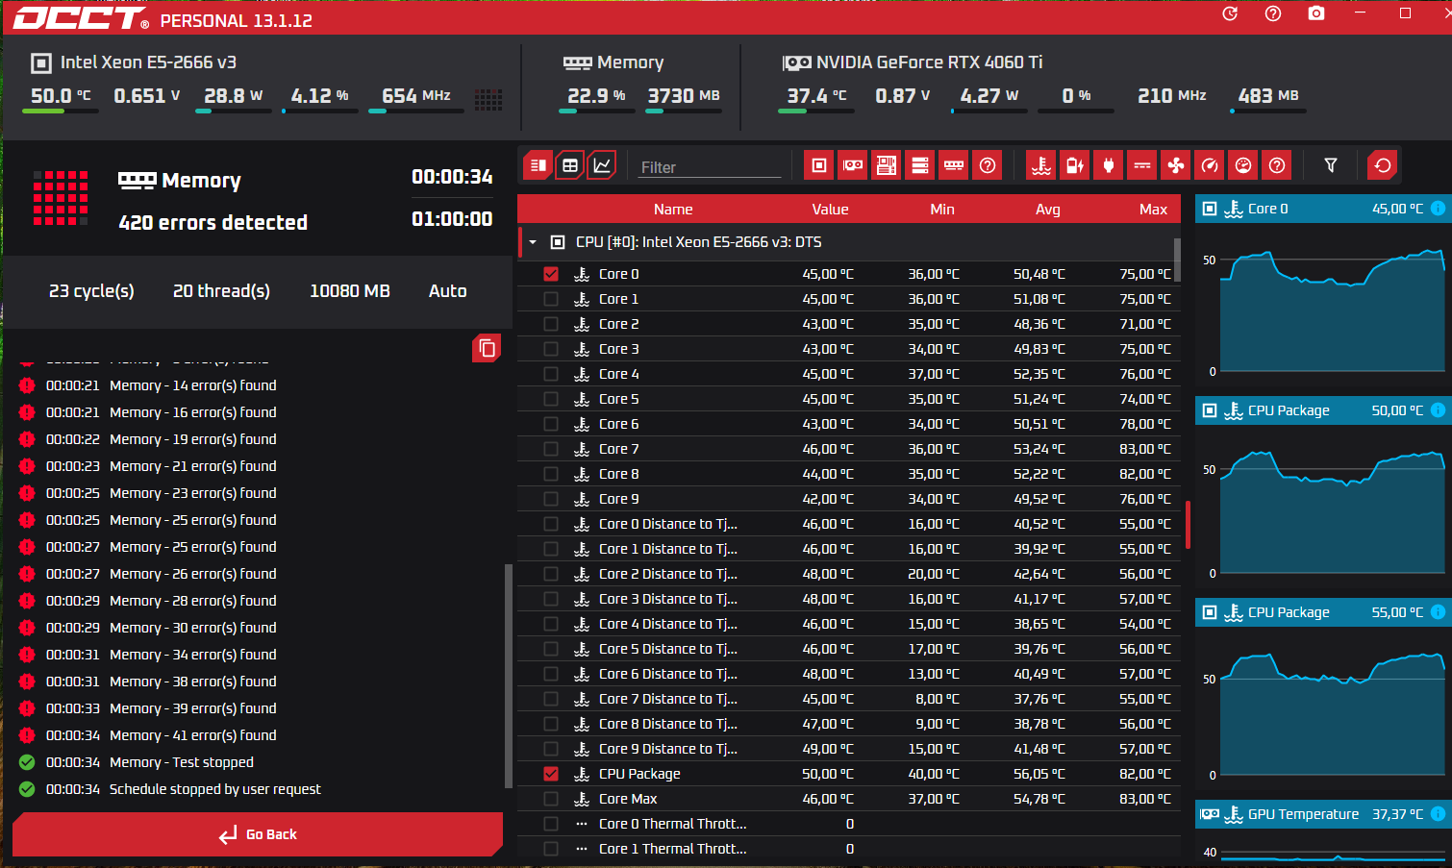Screen dimensions: 1452x868
Task: Sort the table by Min column
Action: click(942, 209)
